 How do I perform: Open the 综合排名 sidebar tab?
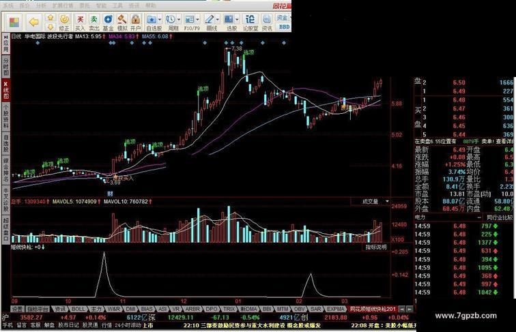pyautogui.click(x=5, y=170)
